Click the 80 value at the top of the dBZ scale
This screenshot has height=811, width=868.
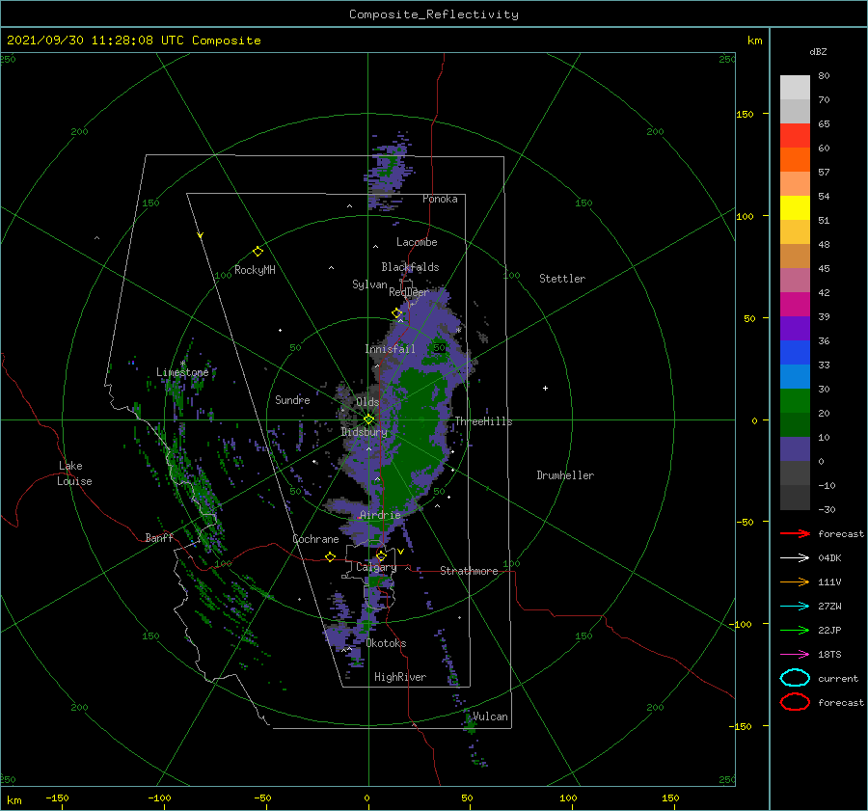[824, 76]
